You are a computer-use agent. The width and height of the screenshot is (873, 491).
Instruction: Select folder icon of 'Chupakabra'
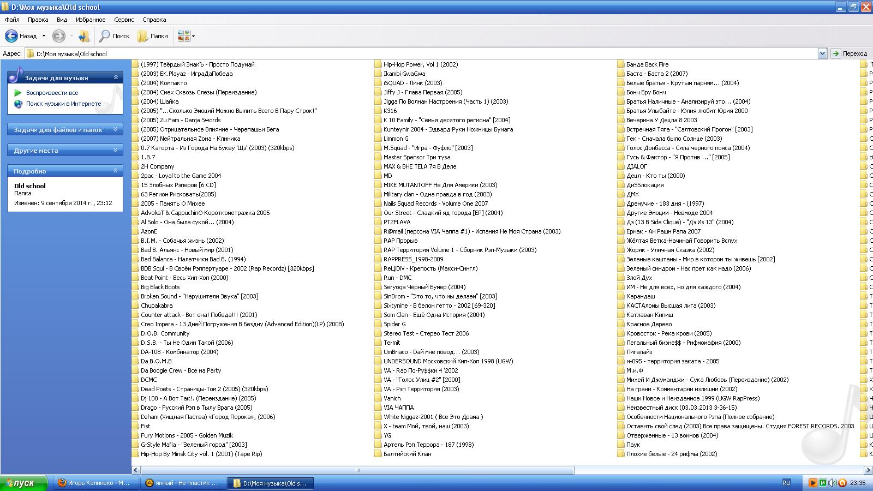(135, 306)
